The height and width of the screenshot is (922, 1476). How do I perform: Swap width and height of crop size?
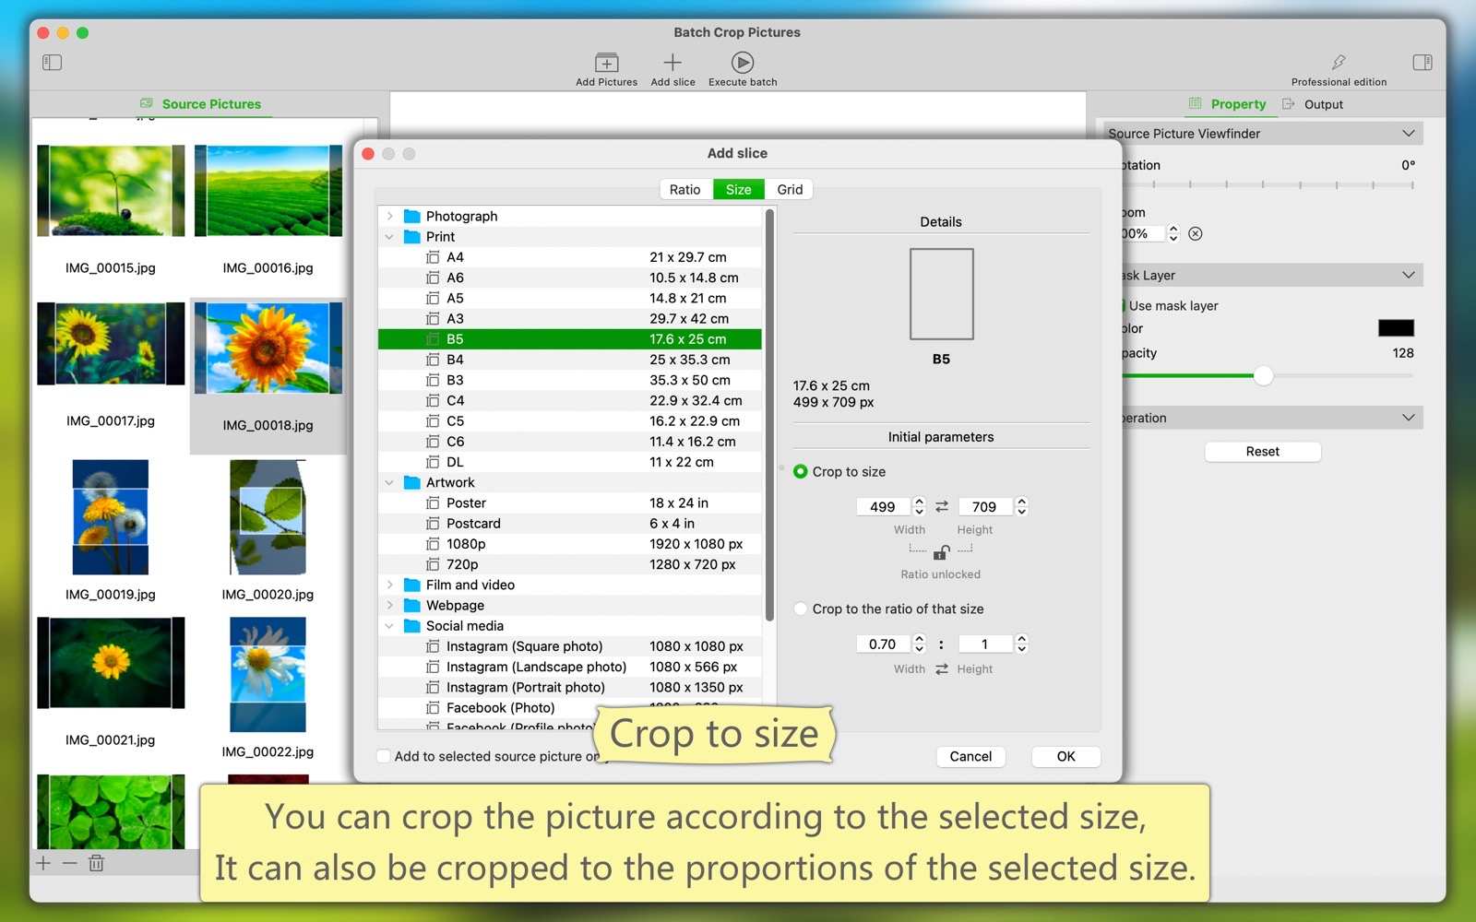point(942,506)
